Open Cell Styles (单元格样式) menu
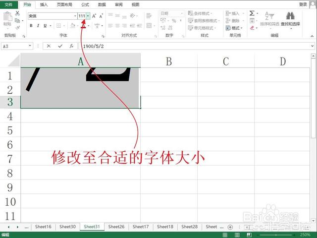This screenshot has width=317, height=238. pos(202,28)
